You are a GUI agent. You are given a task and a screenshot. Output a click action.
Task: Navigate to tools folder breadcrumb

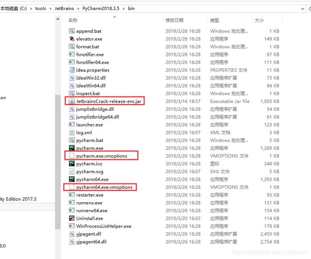[x=41, y=9]
